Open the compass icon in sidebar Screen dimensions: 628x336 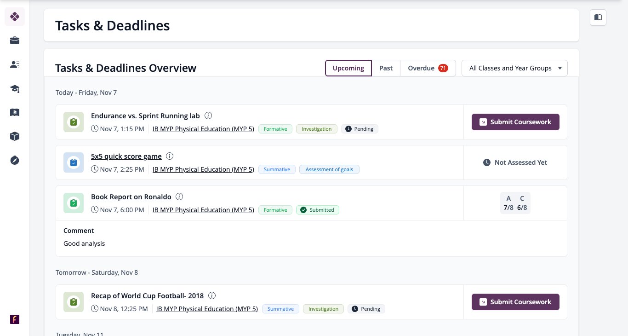(15, 160)
